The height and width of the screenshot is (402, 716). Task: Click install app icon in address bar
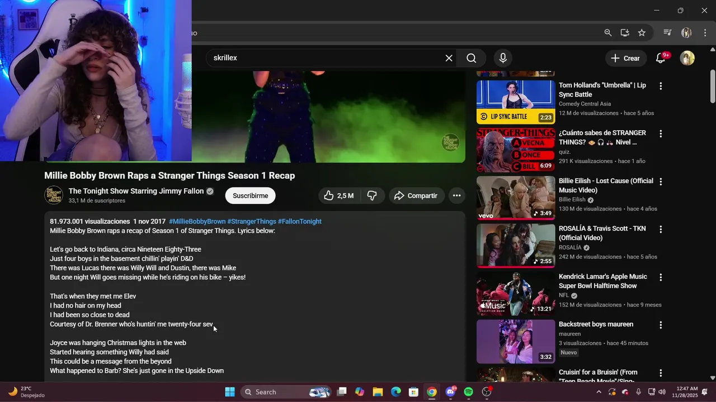tap(625, 33)
